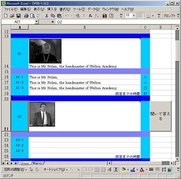Expand the font size 10 dropdown
The height and width of the screenshot is (179, 181).
point(133,15)
